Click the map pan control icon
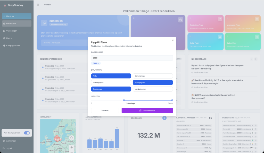 pyautogui.click(x=72, y=138)
